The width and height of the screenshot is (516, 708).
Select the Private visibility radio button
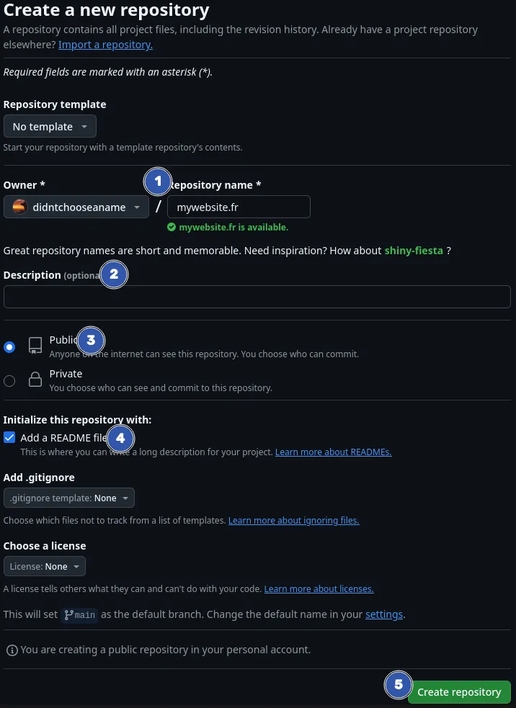9,381
